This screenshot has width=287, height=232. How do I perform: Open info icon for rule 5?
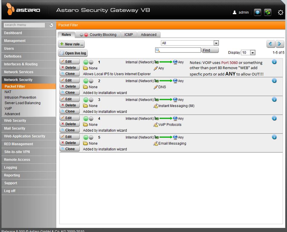pyautogui.click(x=274, y=137)
